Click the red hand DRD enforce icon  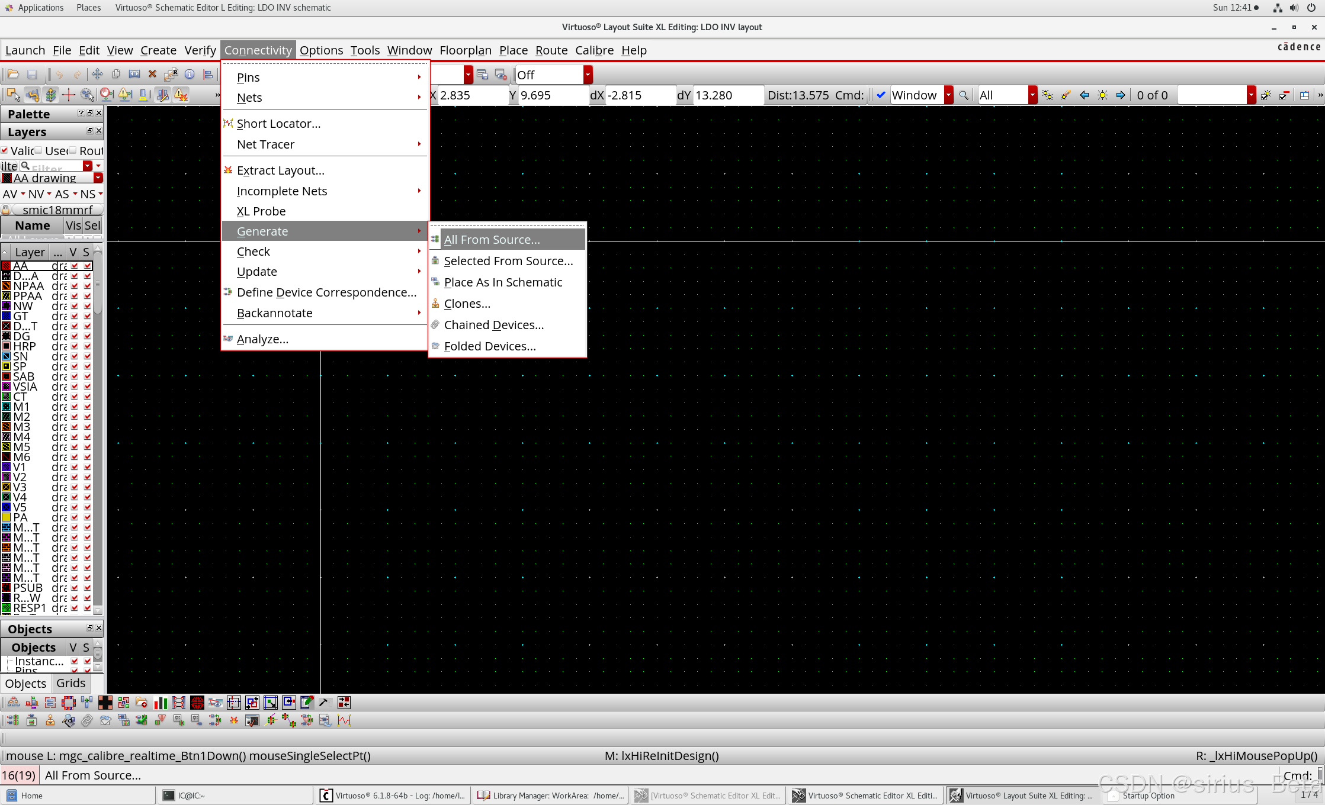pos(107,95)
